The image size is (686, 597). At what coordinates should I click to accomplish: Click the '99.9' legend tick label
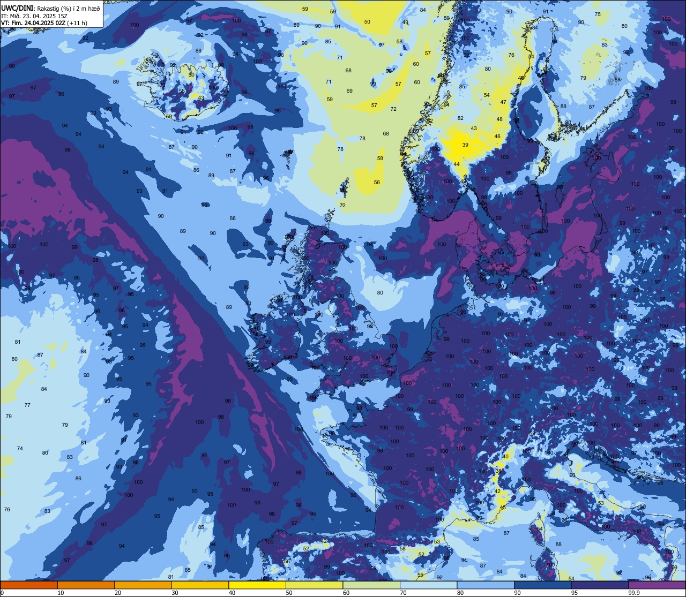tap(635, 593)
